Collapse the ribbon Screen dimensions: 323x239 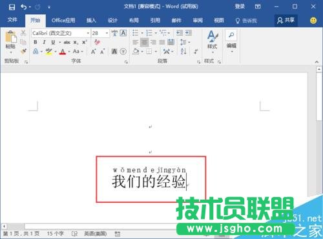[317, 62]
